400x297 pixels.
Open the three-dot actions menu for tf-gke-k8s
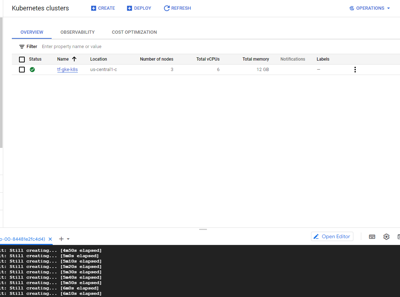[x=355, y=69]
